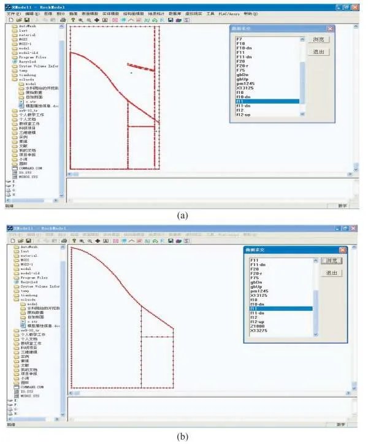Select the zoom-in magnifier in top window toolbar

click(x=81, y=20)
